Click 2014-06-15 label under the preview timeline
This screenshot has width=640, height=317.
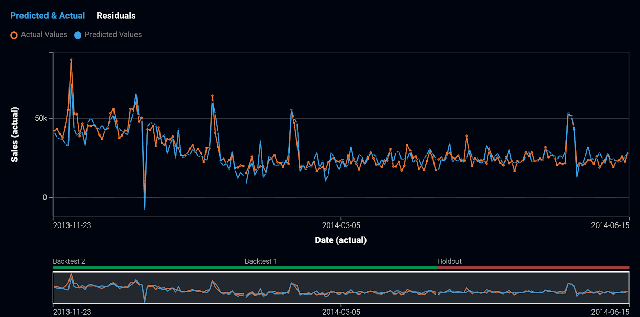click(x=610, y=311)
